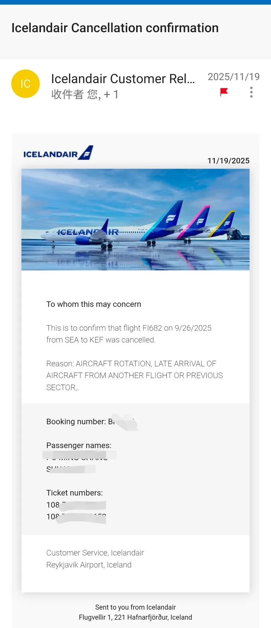The image size is (271, 628).
Task: Tap the received date 2025/11/19
Action: click(x=234, y=77)
